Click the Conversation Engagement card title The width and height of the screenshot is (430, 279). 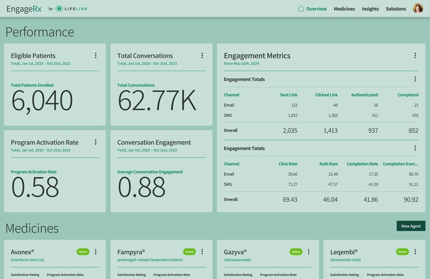[154, 142]
